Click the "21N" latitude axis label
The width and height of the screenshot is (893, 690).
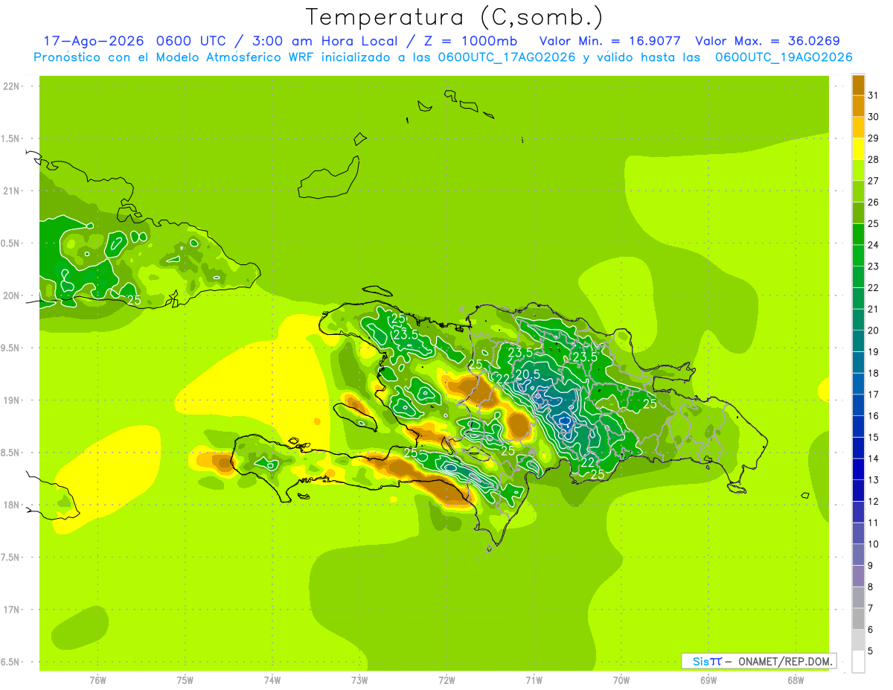click(12, 191)
